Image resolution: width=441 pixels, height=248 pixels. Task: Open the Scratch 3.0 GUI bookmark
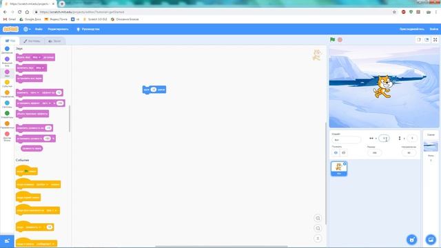[95, 19]
